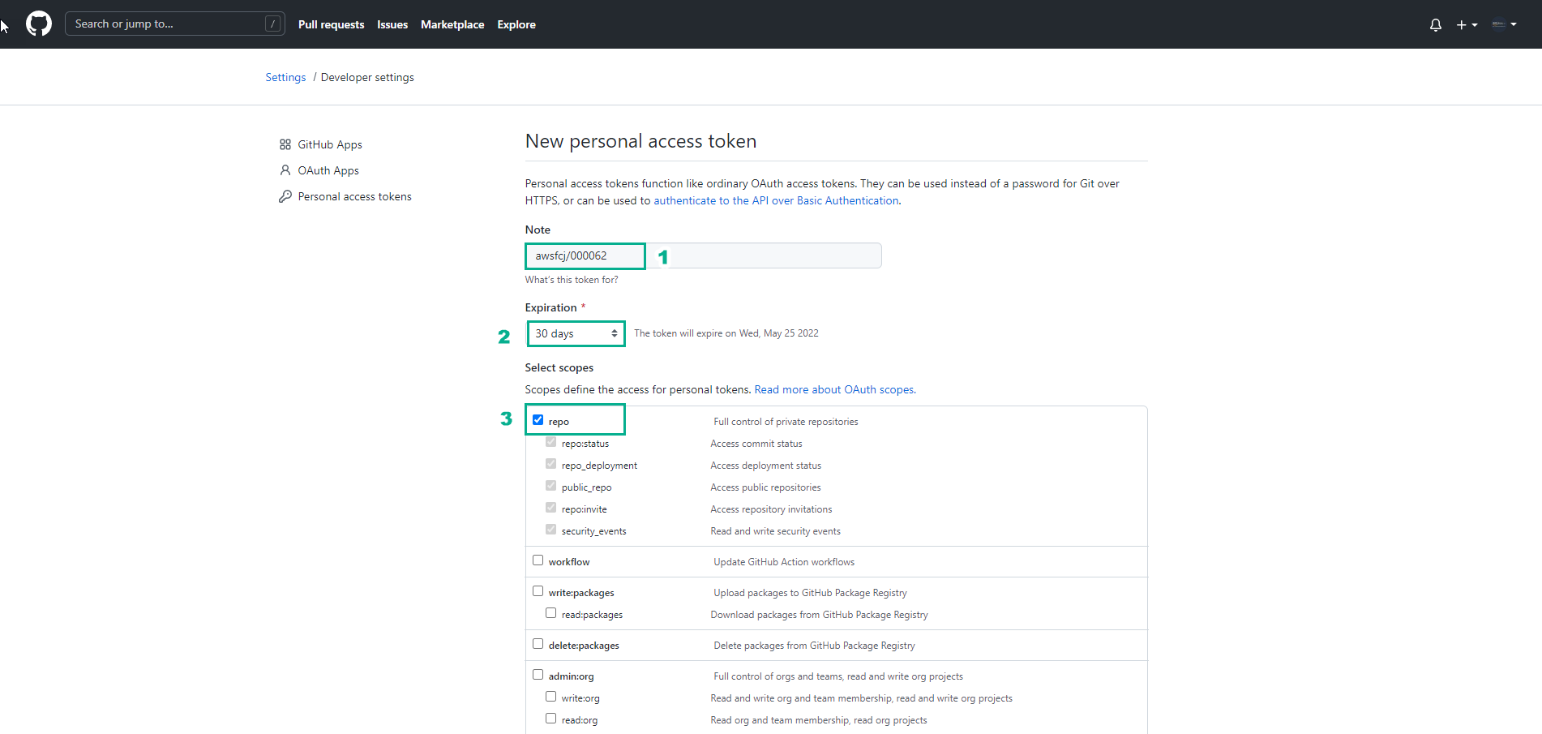Uncheck the repo scope checkbox

click(538, 420)
